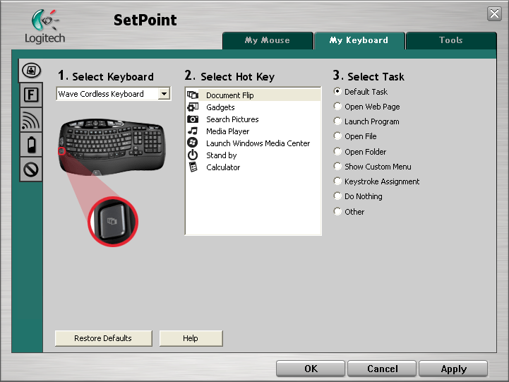
Task: Click the Wave keyboard picture
Action: [x=112, y=146]
